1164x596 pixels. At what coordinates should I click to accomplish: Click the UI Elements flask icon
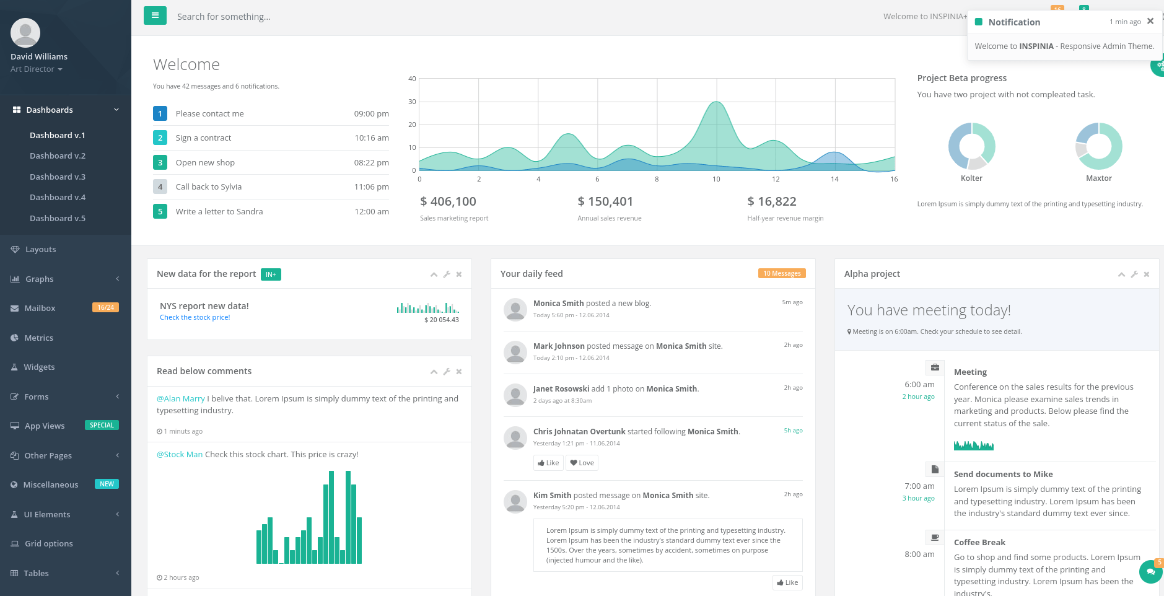pos(14,514)
